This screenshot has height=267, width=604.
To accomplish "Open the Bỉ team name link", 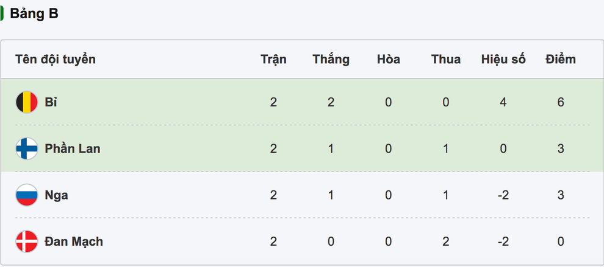I will (x=51, y=102).
